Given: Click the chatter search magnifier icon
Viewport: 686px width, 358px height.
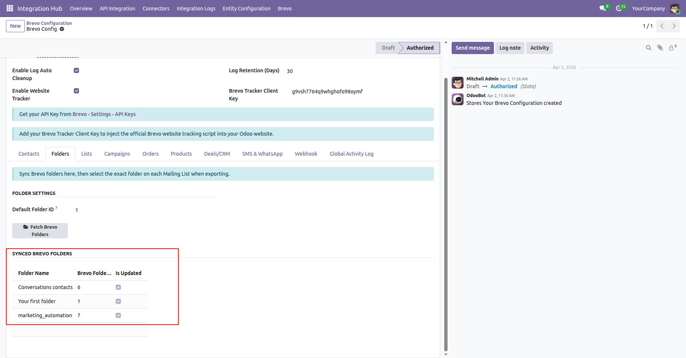Looking at the screenshot, I should [649, 48].
